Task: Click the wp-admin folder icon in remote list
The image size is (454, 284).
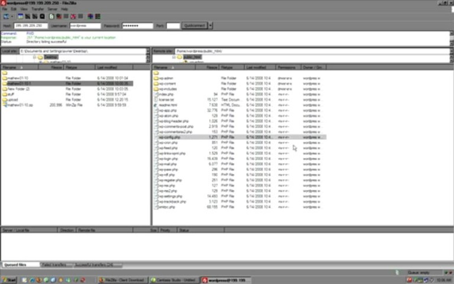Action: [156, 78]
